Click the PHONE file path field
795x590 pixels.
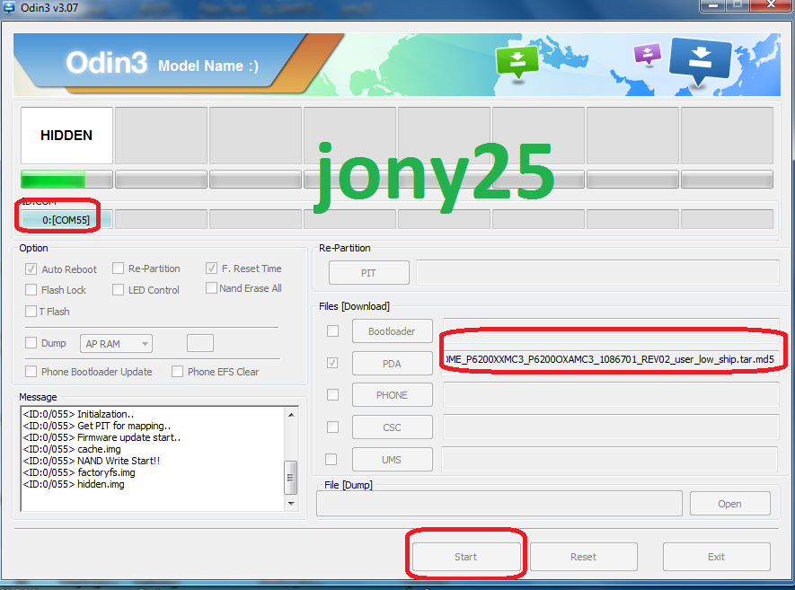click(x=611, y=395)
